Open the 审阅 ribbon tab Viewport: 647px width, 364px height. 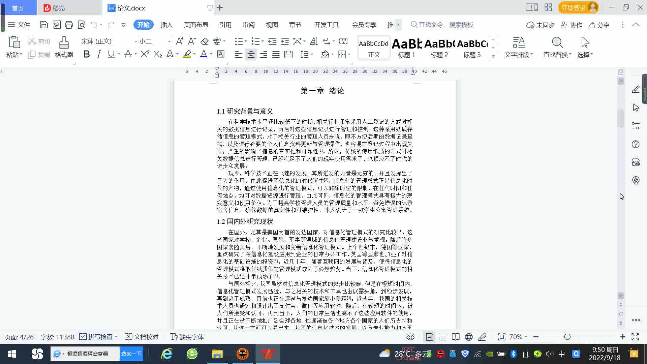pos(249,25)
